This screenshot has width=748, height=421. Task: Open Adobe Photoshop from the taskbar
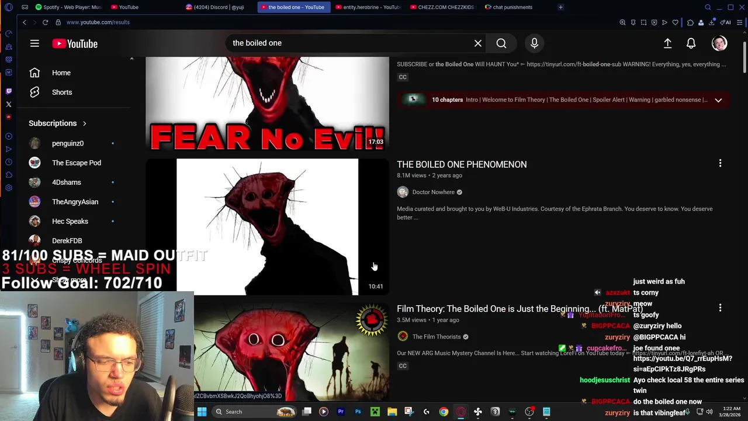(358, 412)
